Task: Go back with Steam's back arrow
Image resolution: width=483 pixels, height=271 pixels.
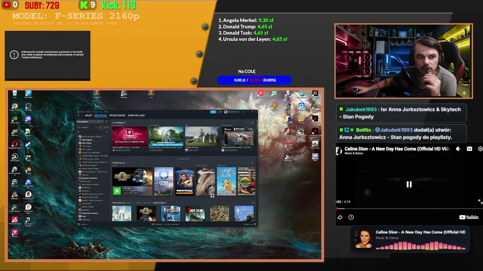Action: click(x=78, y=116)
